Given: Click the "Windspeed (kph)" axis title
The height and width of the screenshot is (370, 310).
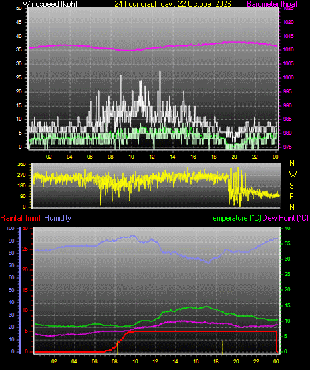Looking at the screenshot, I should [50, 4].
